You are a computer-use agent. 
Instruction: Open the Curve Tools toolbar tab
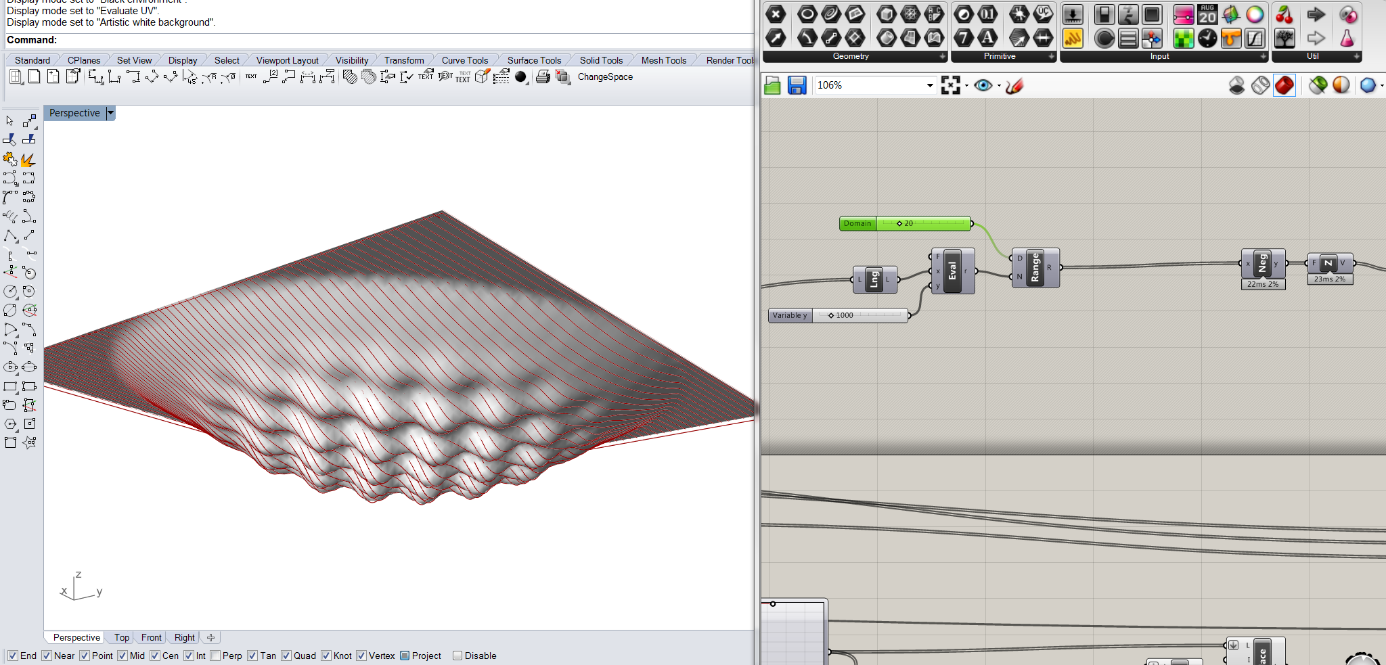pos(465,60)
